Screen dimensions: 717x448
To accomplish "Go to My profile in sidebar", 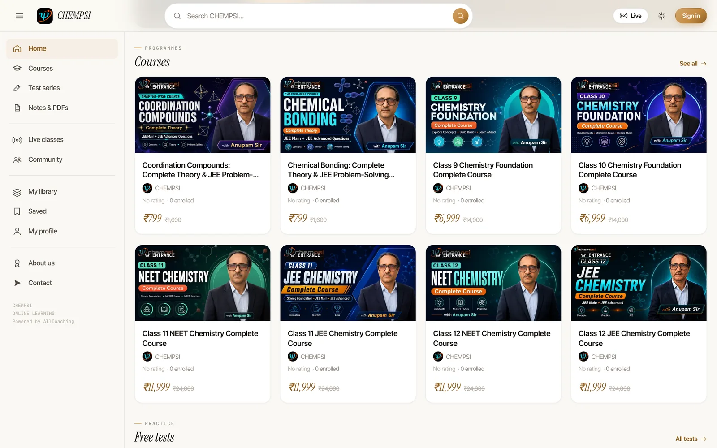I will (62, 232).
